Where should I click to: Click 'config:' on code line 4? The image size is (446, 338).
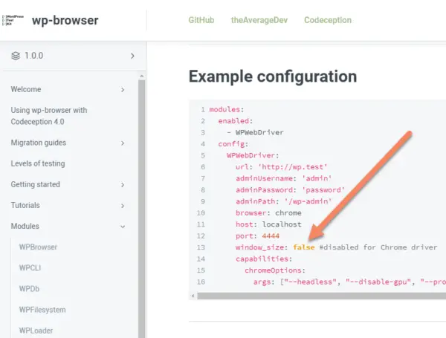point(233,144)
